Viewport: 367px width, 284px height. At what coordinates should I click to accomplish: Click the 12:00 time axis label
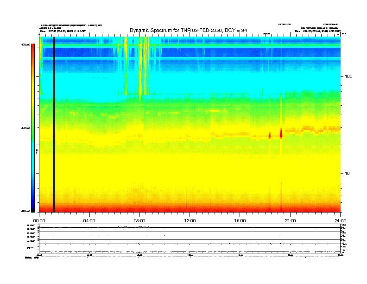[x=190, y=221]
